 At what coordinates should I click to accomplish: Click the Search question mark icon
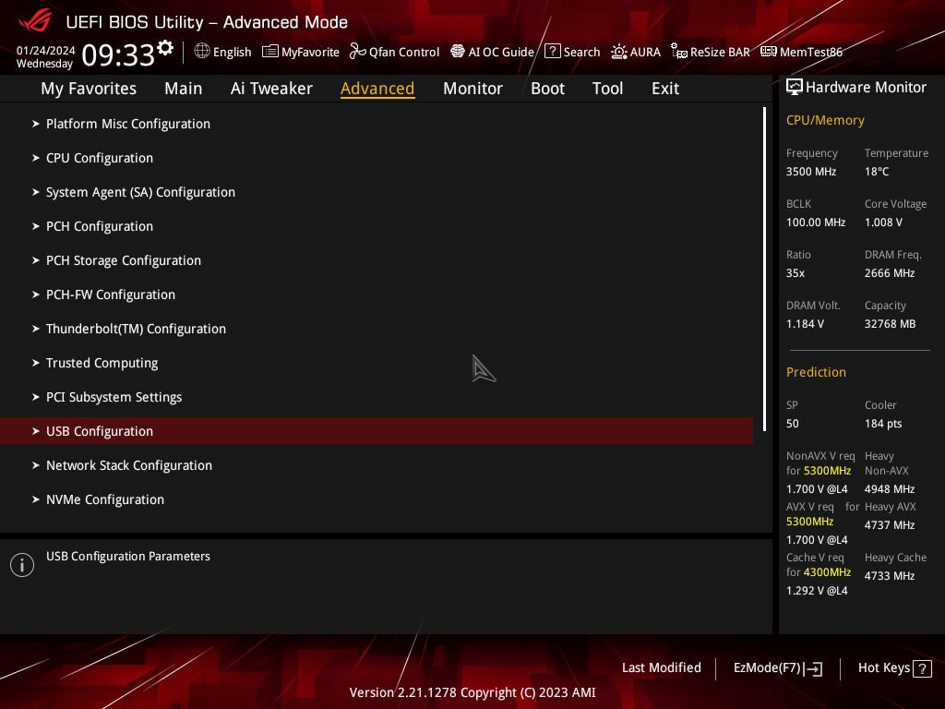[552, 52]
